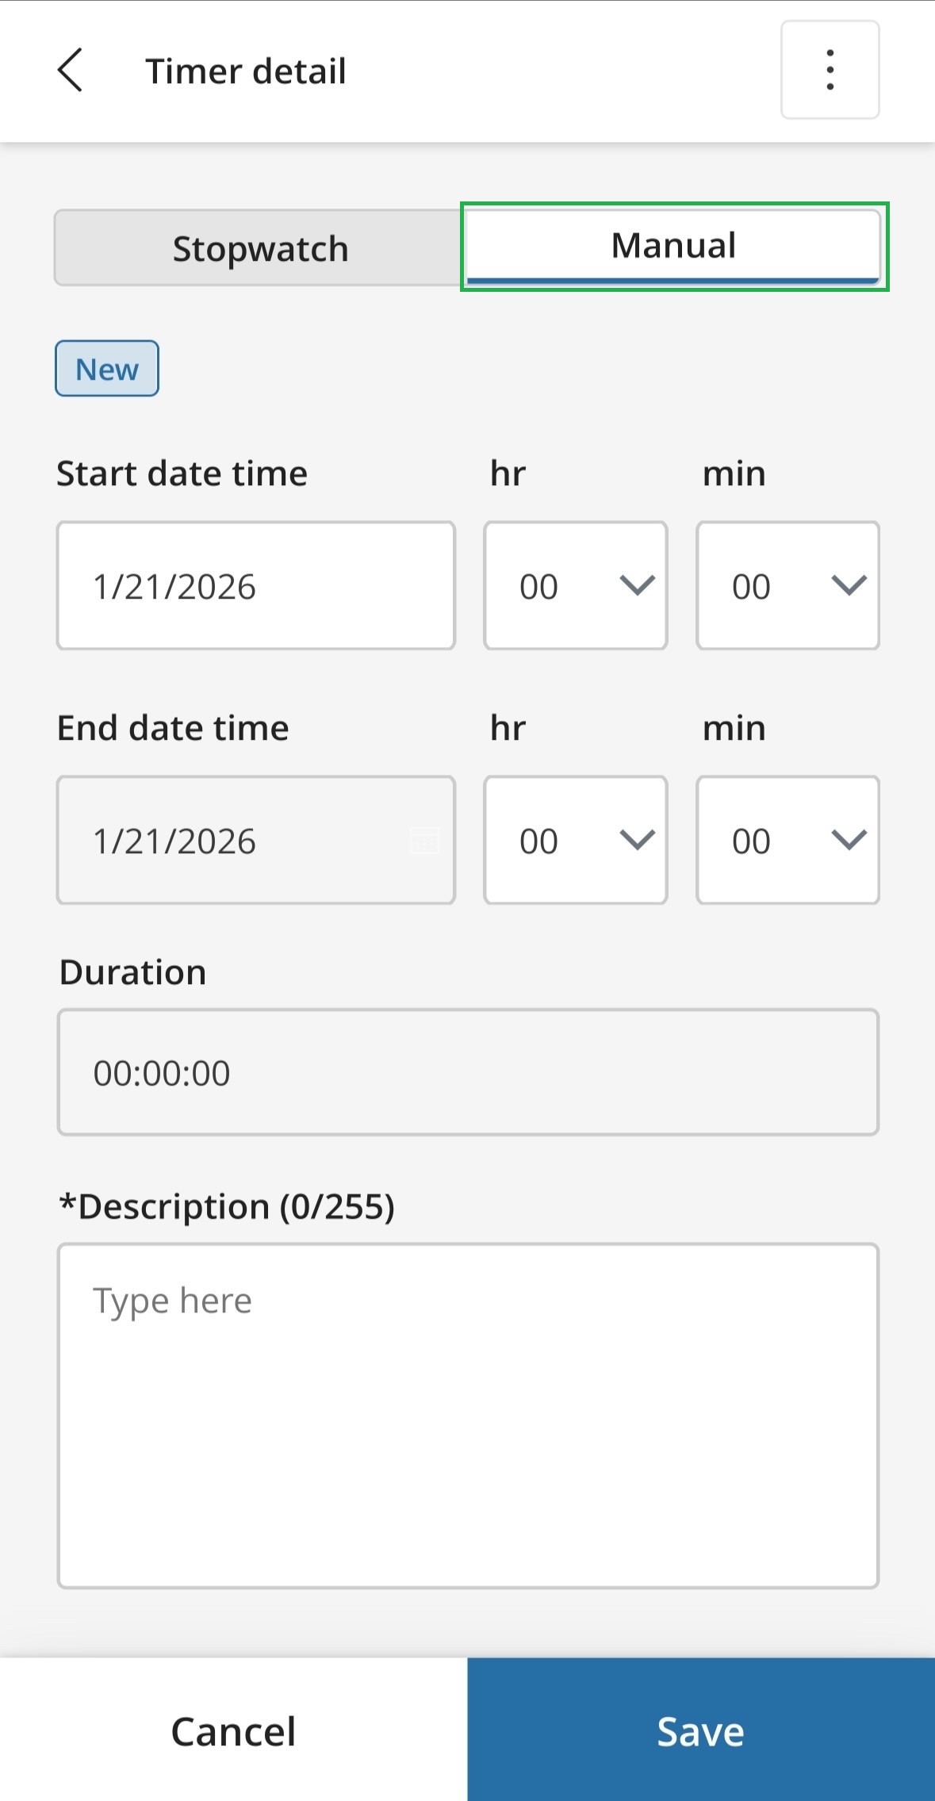Go back using the left arrow
This screenshot has height=1801, width=935.
tap(70, 71)
